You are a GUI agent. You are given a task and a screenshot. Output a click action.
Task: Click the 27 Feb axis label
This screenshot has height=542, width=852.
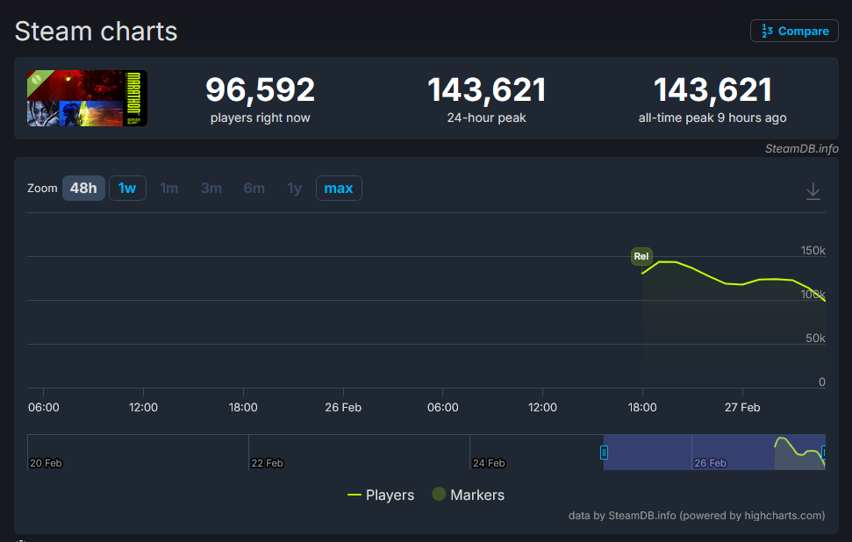pyautogui.click(x=742, y=407)
